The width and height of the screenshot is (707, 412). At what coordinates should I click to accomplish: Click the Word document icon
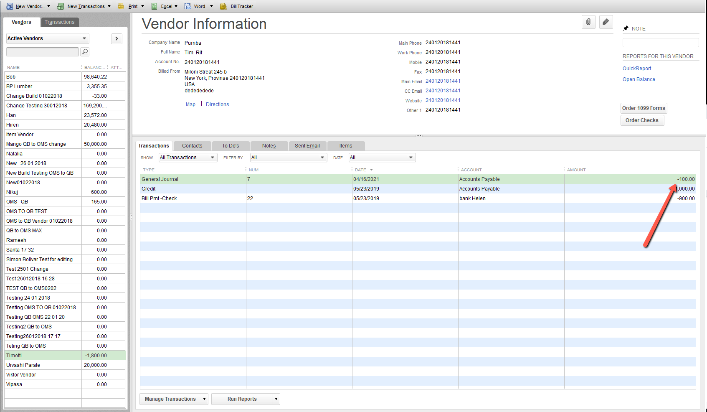click(188, 6)
